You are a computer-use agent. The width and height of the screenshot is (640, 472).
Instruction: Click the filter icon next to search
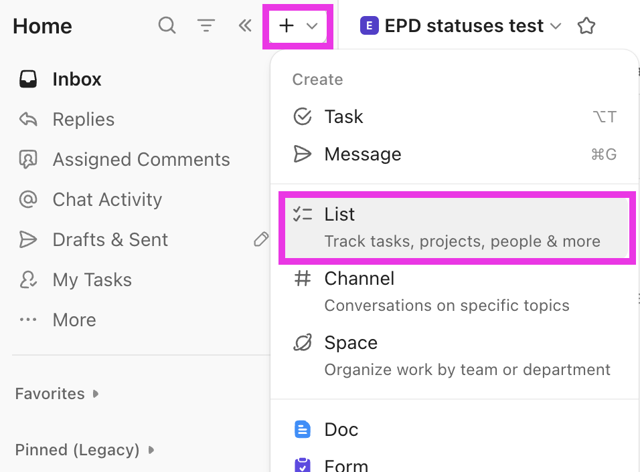pos(206,25)
